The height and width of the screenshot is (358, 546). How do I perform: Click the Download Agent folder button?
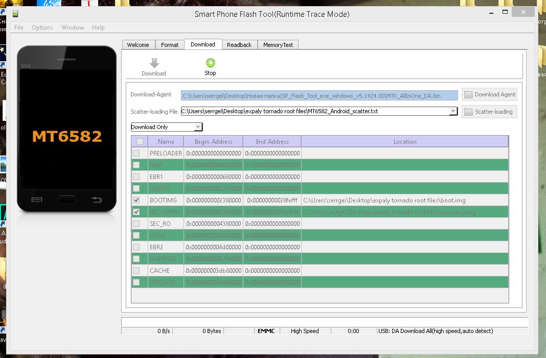[x=489, y=94]
